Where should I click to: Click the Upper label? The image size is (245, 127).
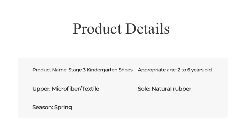pyautogui.click(x=41, y=89)
